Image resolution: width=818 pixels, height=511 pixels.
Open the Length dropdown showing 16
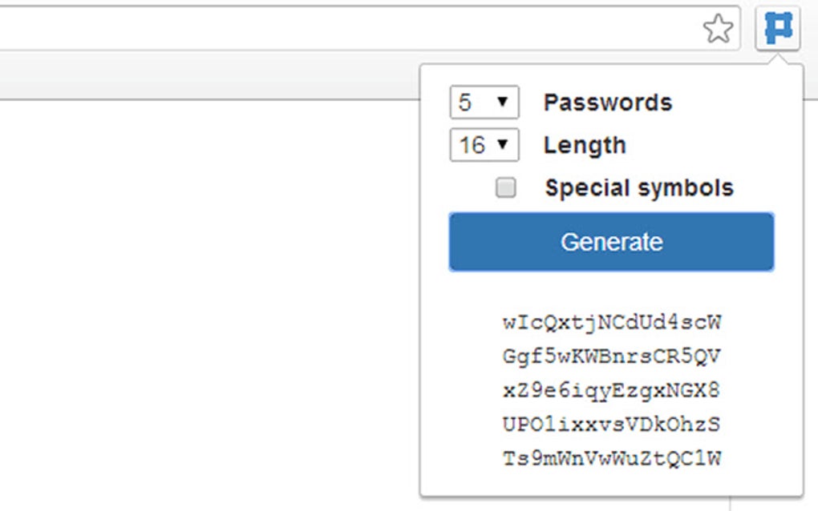tap(484, 145)
